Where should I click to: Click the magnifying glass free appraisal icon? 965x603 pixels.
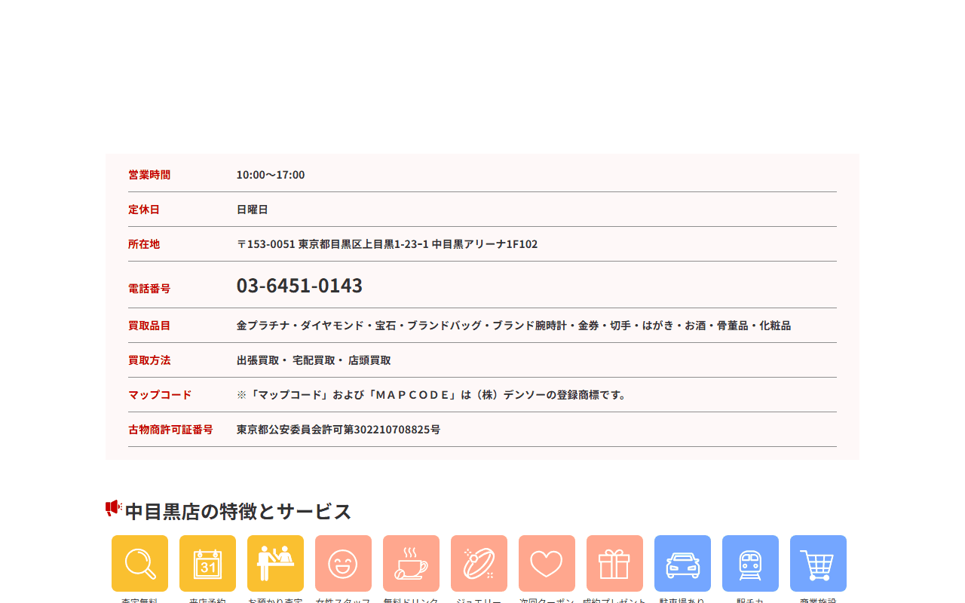click(x=139, y=563)
